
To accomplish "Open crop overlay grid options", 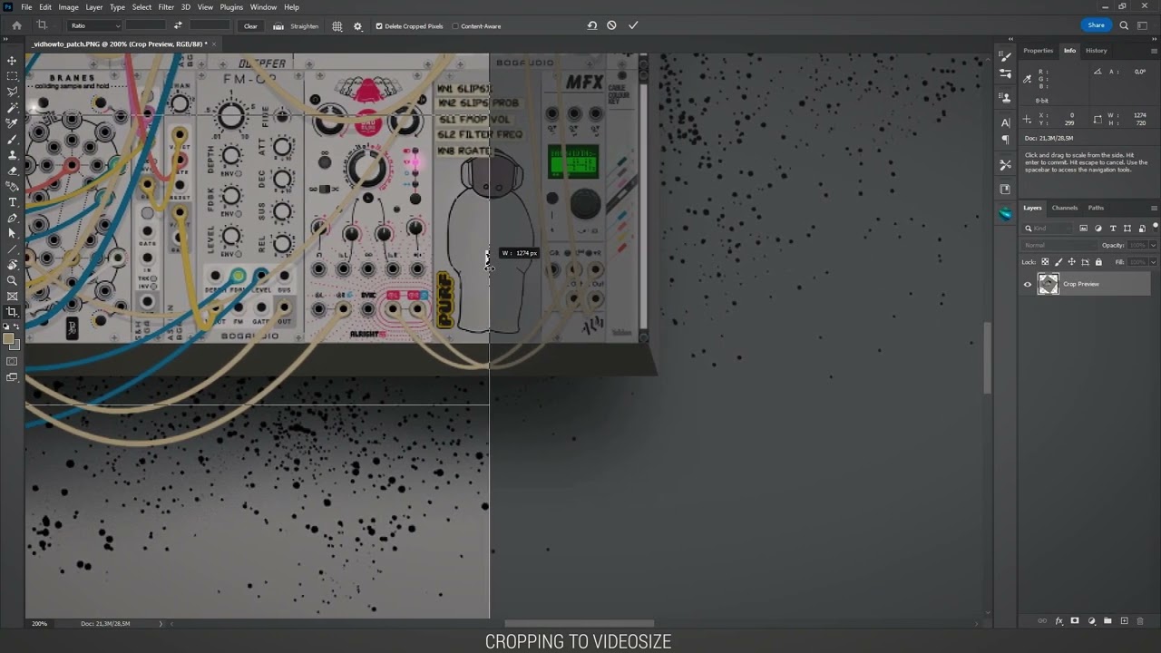I will pyautogui.click(x=337, y=25).
